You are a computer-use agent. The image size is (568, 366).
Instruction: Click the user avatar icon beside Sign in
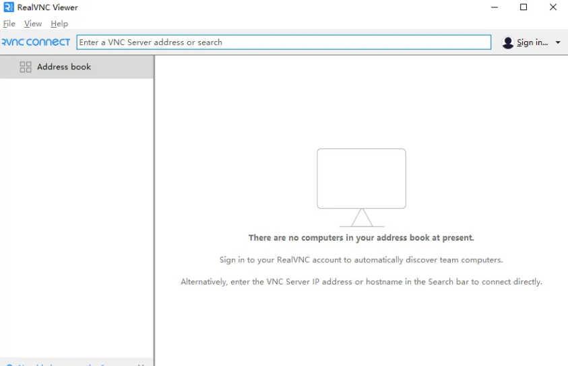coord(508,42)
